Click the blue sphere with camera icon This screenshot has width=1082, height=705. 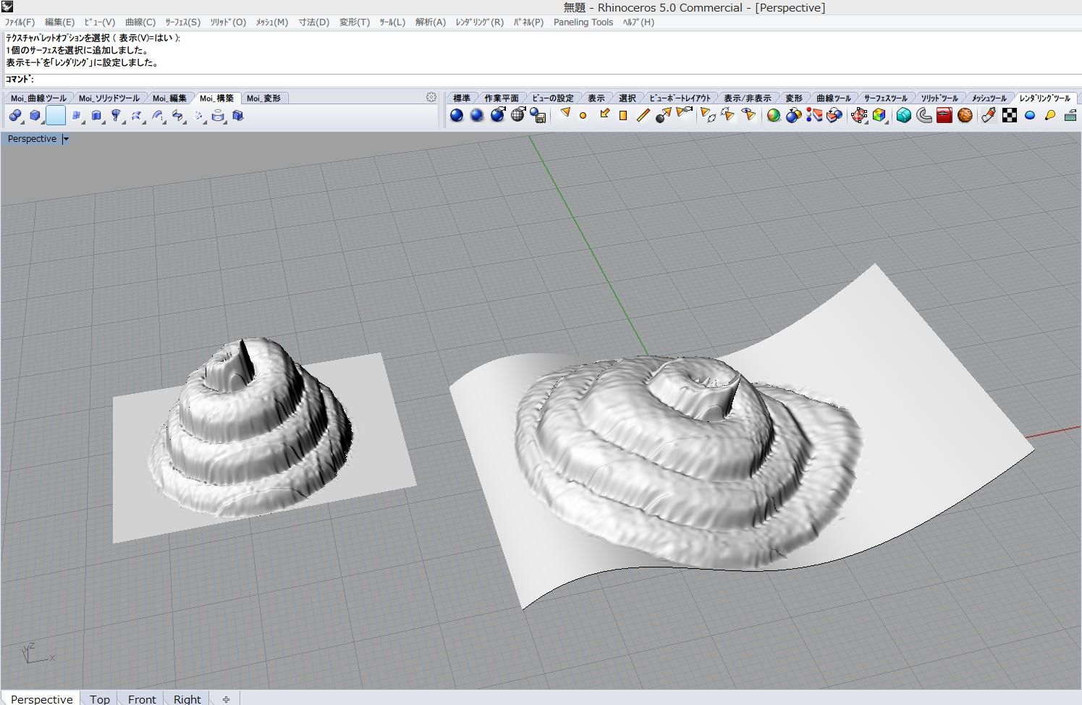(498, 115)
